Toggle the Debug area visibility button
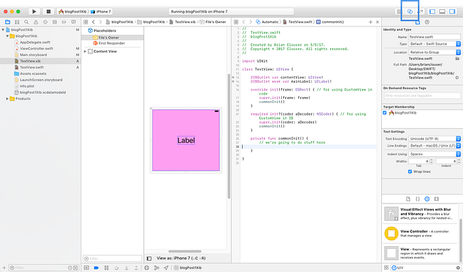463x272 pixels. [x=442, y=11]
